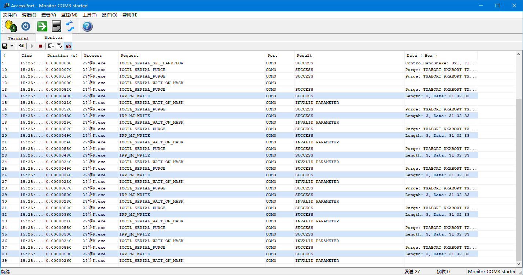This screenshot has width=523, height=275.
Task: Click duration 0.00000670 in row 28
Action: [x=59, y=188]
